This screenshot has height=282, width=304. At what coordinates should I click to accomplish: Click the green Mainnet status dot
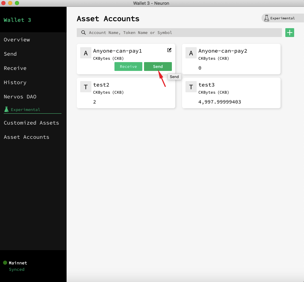pos(5,263)
